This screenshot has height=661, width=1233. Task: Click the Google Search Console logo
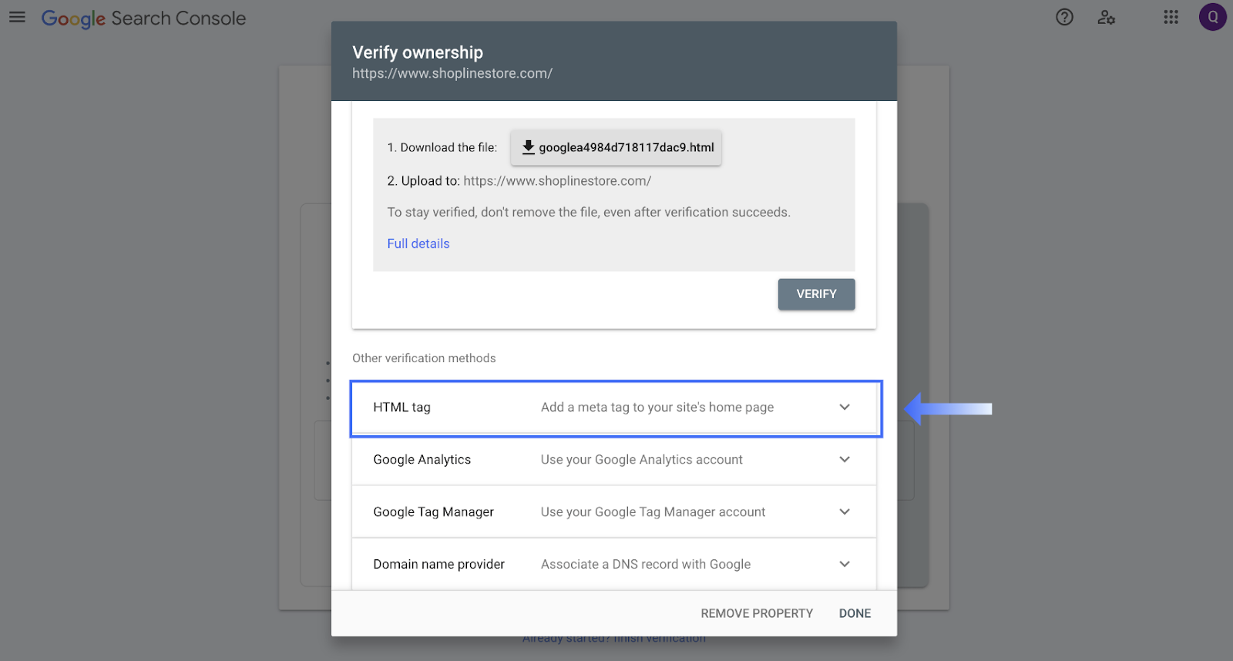click(143, 18)
